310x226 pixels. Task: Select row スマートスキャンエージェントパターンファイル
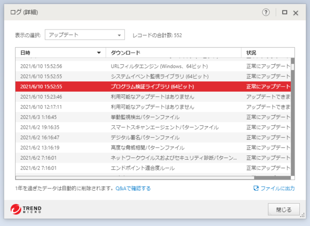[153, 127]
